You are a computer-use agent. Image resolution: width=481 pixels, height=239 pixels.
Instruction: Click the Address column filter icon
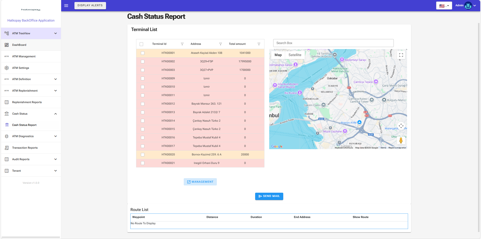(221, 44)
